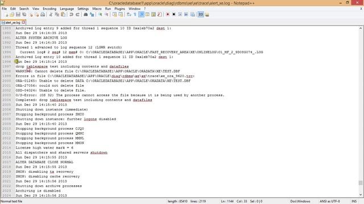Start macro recording with red dot icon
The image size is (364, 204).
pyautogui.click(x=168, y=15)
